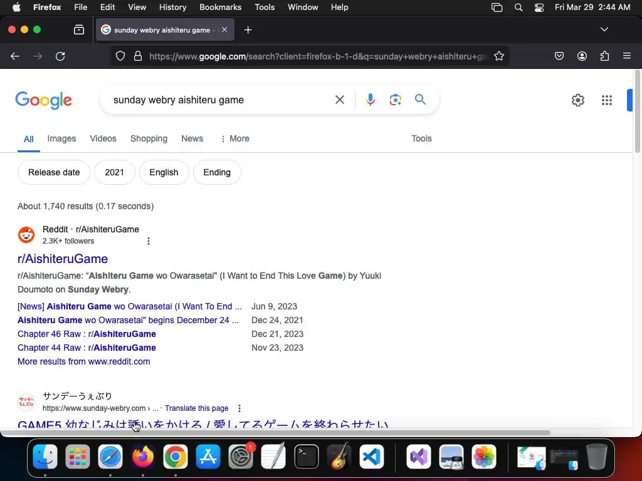Open the Google apps grid
642x481 pixels.
[606, 100]
